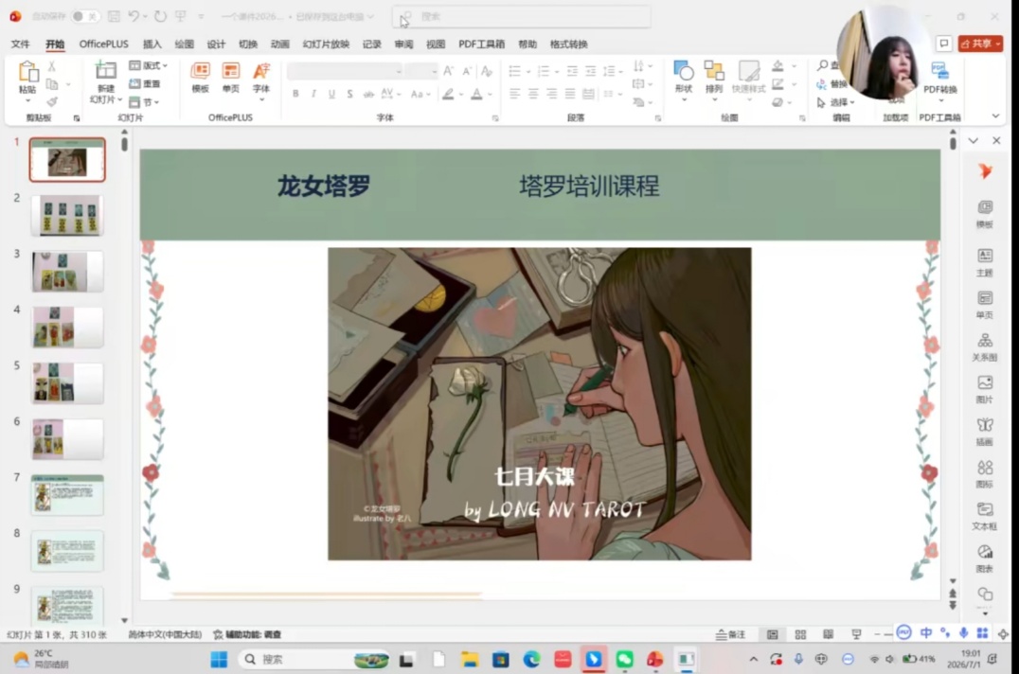Open 文本框 in the OfficePLUS side panel

click(x=985, y=516)
